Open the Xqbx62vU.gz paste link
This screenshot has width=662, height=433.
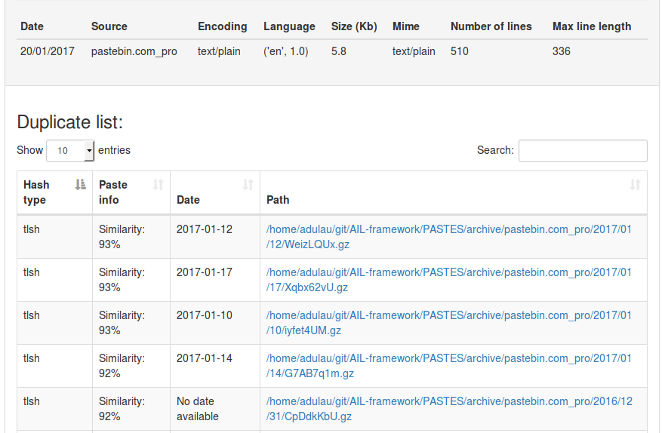(x=448, y=280)
